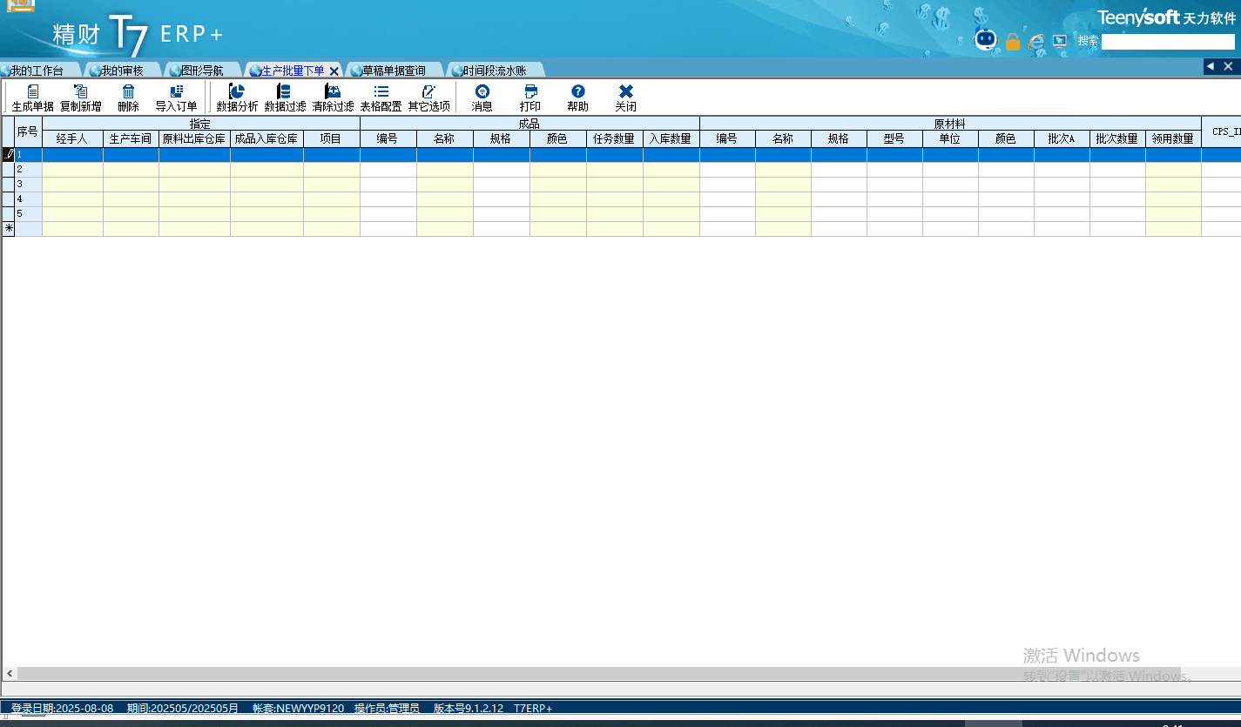Click the robot assistant icon
The width and height of the screenshot is (1241, 727).
pyautogui.click(x=986, y=40)
